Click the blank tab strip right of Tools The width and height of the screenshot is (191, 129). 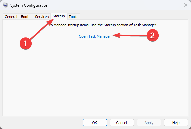(x=134, y=17)
